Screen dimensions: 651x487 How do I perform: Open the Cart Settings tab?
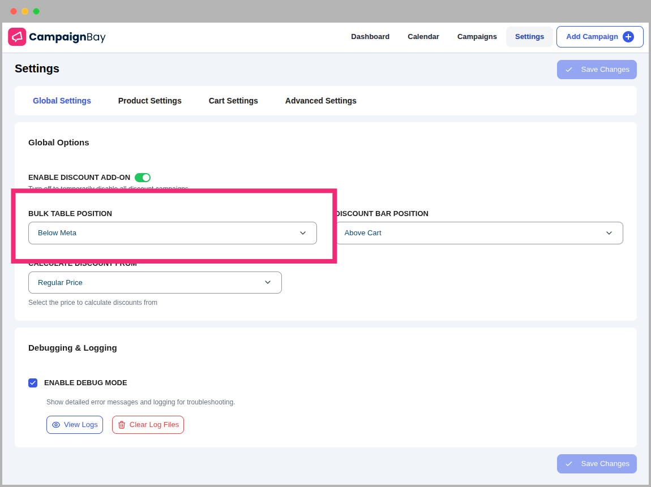coord(233,101)
